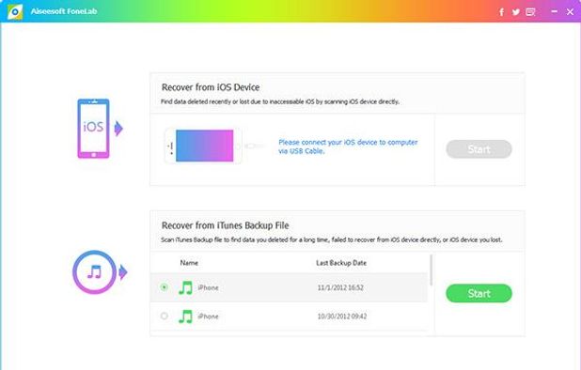The height and width of the screenshot is (370, 581).
Task: Click the date 10/30/2012 09:42
Action: point(342,316)
